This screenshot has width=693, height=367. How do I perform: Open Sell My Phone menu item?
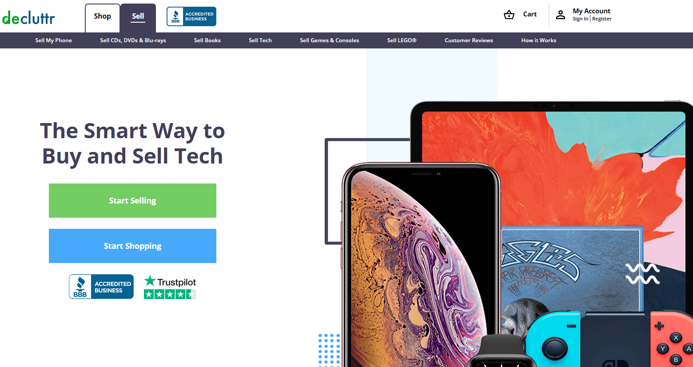pos(54,40)
